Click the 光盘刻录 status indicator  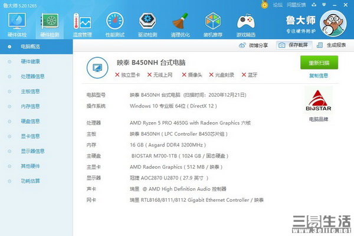tap(222, 75)
